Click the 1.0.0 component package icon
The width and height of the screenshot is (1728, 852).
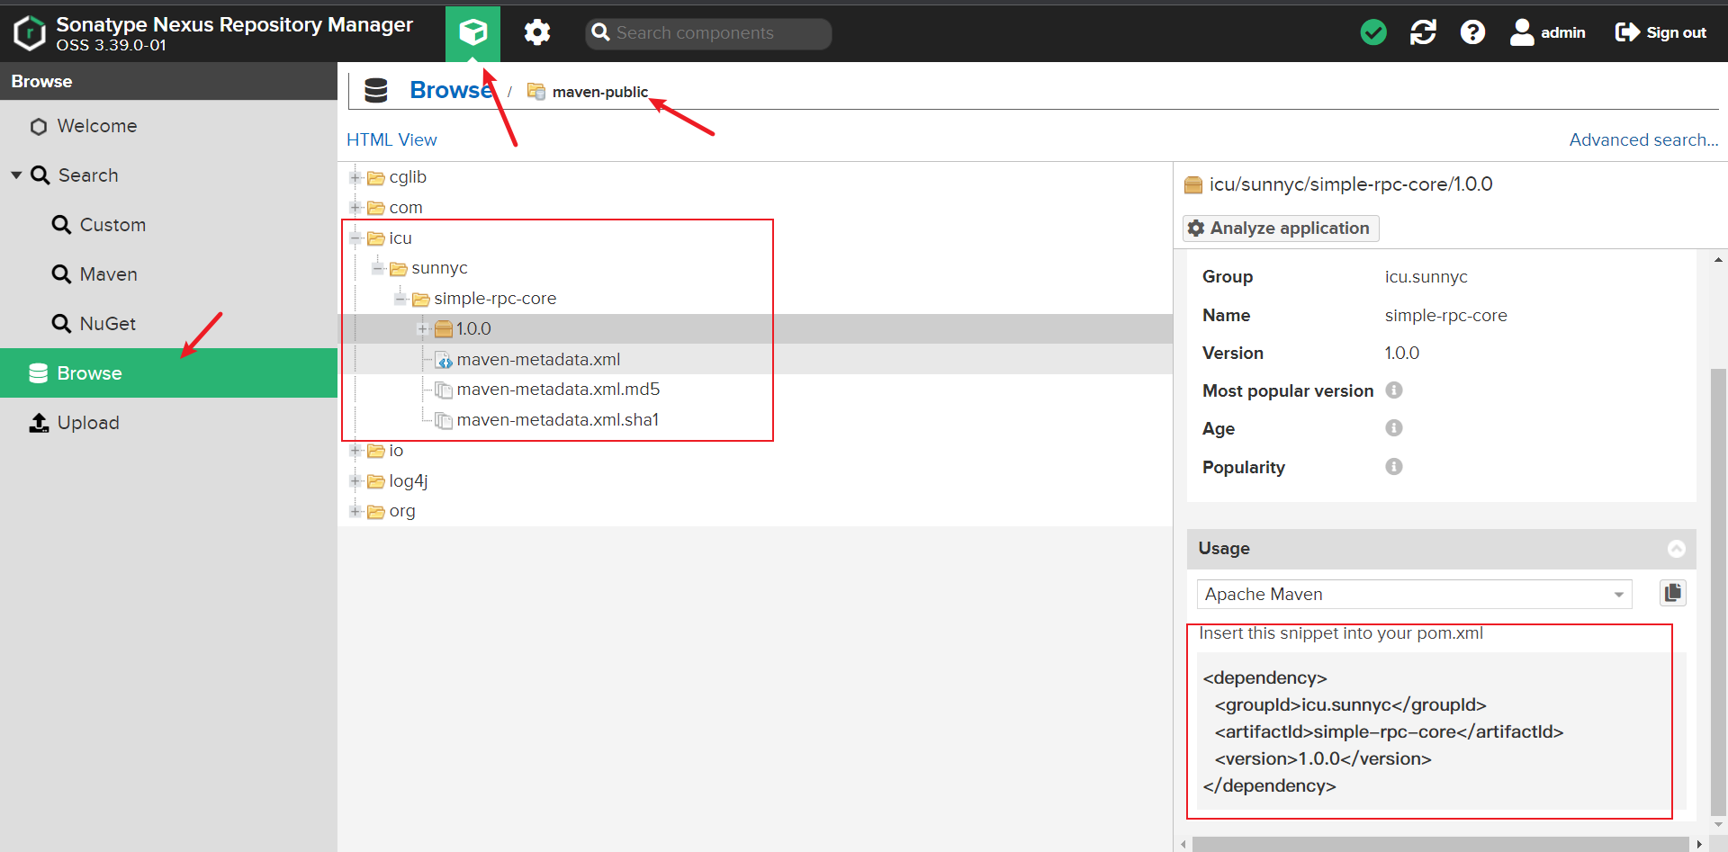tap(444, 329)
